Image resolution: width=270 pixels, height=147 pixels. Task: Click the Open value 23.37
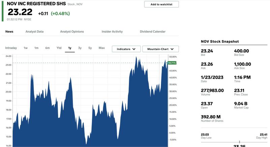coord(207,104)
